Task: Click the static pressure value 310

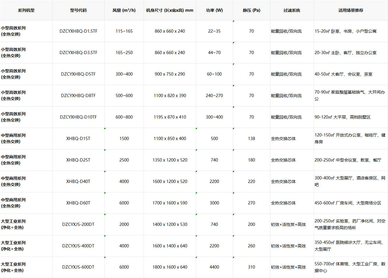Action: coord(251,267)
